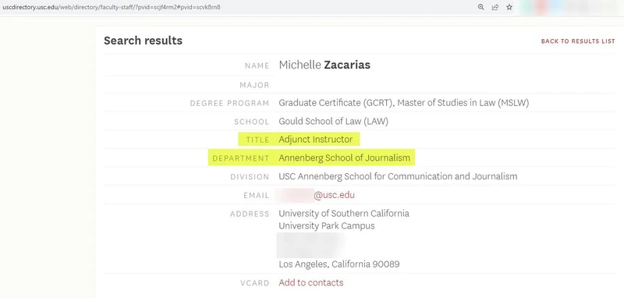Click the VCARD field label

[255, 283]
